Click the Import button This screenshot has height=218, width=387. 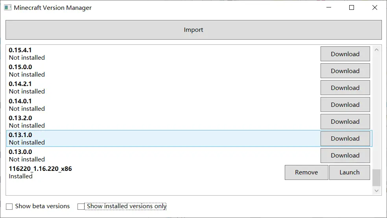click(x=193, y=30)
